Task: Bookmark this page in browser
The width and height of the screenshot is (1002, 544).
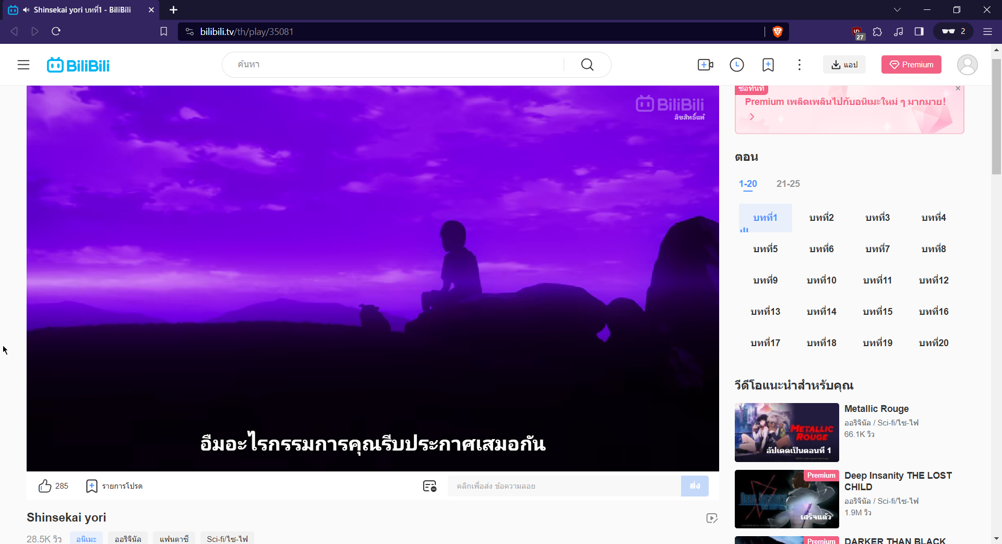Action: (163, 32)
